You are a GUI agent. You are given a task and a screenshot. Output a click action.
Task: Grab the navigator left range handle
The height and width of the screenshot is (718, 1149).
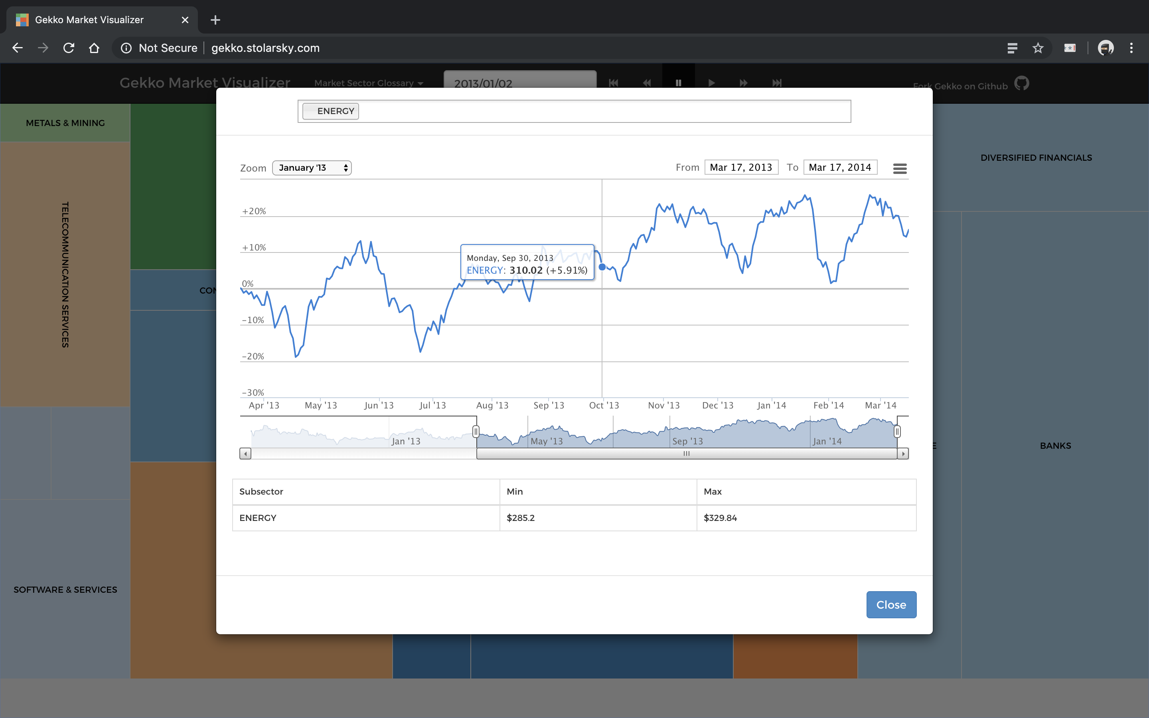(476, 431)
